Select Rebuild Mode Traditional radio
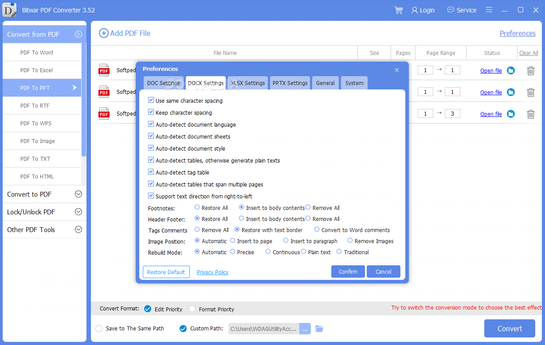 pos(339,252)
